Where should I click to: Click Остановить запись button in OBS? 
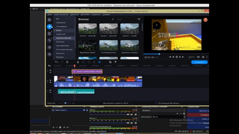pyautogui.click(x=198, y=115)
